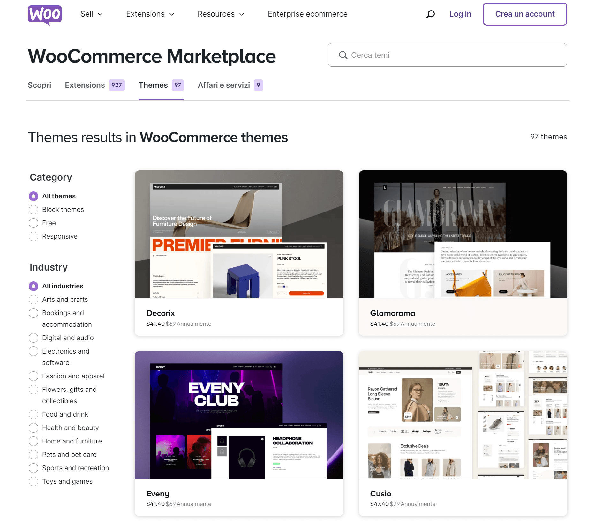Select the Responsive category radio
The width and height of the screenshot is (595, 521).
click(34, 236)
